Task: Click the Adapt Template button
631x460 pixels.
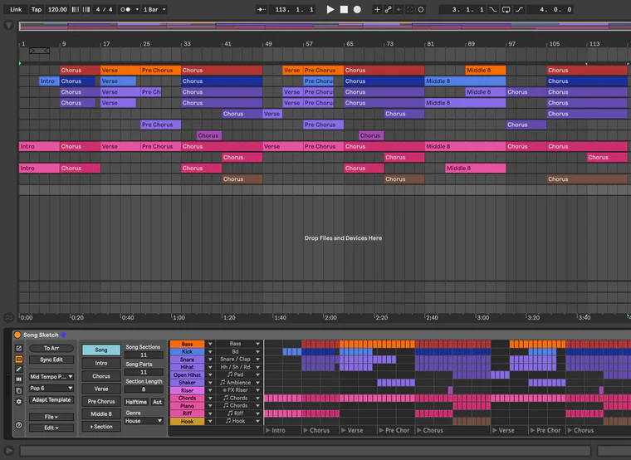Action: coord(51,399)
